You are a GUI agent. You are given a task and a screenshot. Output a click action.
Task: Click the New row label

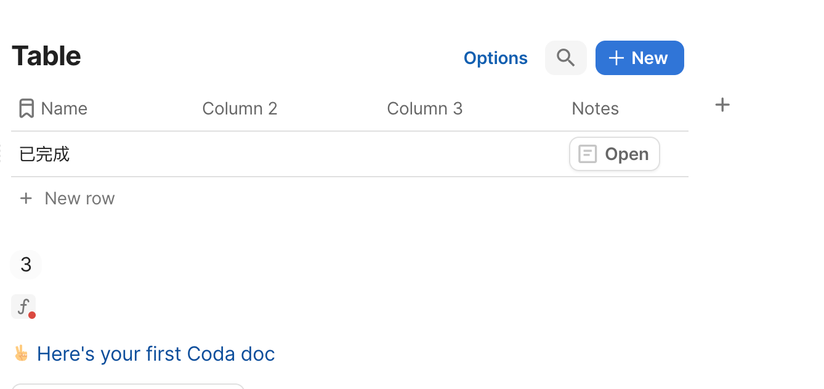point(79,198)
